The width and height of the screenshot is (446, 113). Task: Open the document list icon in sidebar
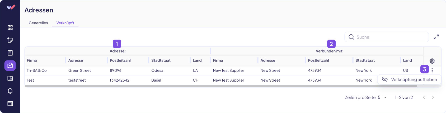click(x=10, y=53)
